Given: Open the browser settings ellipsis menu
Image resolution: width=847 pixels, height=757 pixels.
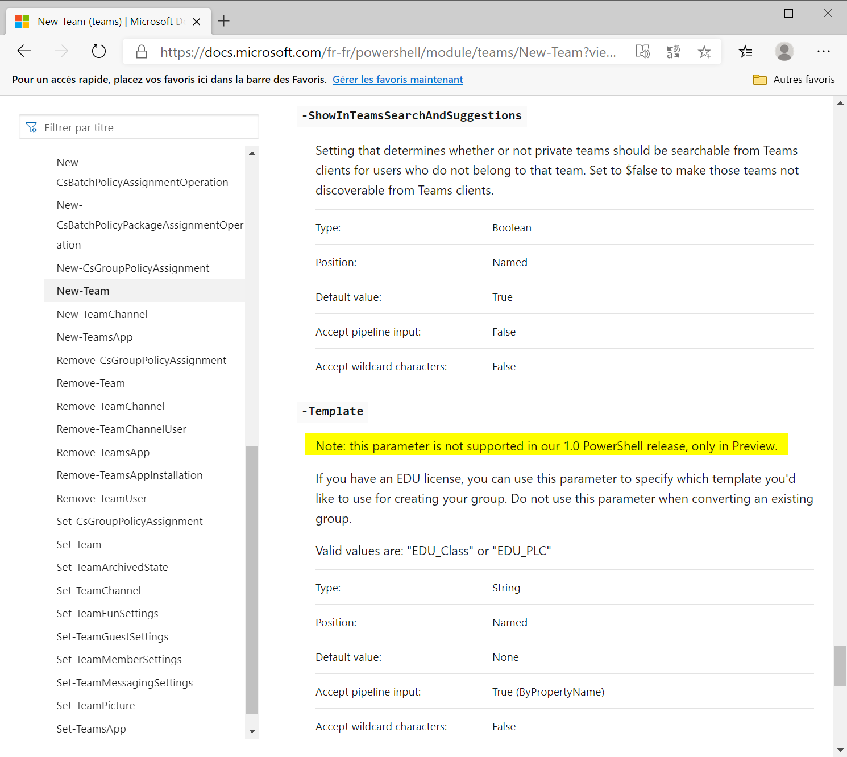Looking at the screenshot, I should point(824,51).
